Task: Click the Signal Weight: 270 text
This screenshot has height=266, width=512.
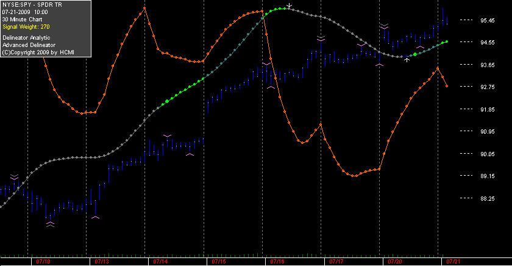Action: click(x=26, y=27)
